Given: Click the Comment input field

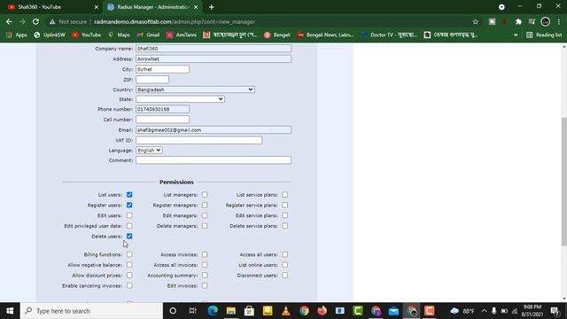Looking at the screenshot, I should click(214, 160).
